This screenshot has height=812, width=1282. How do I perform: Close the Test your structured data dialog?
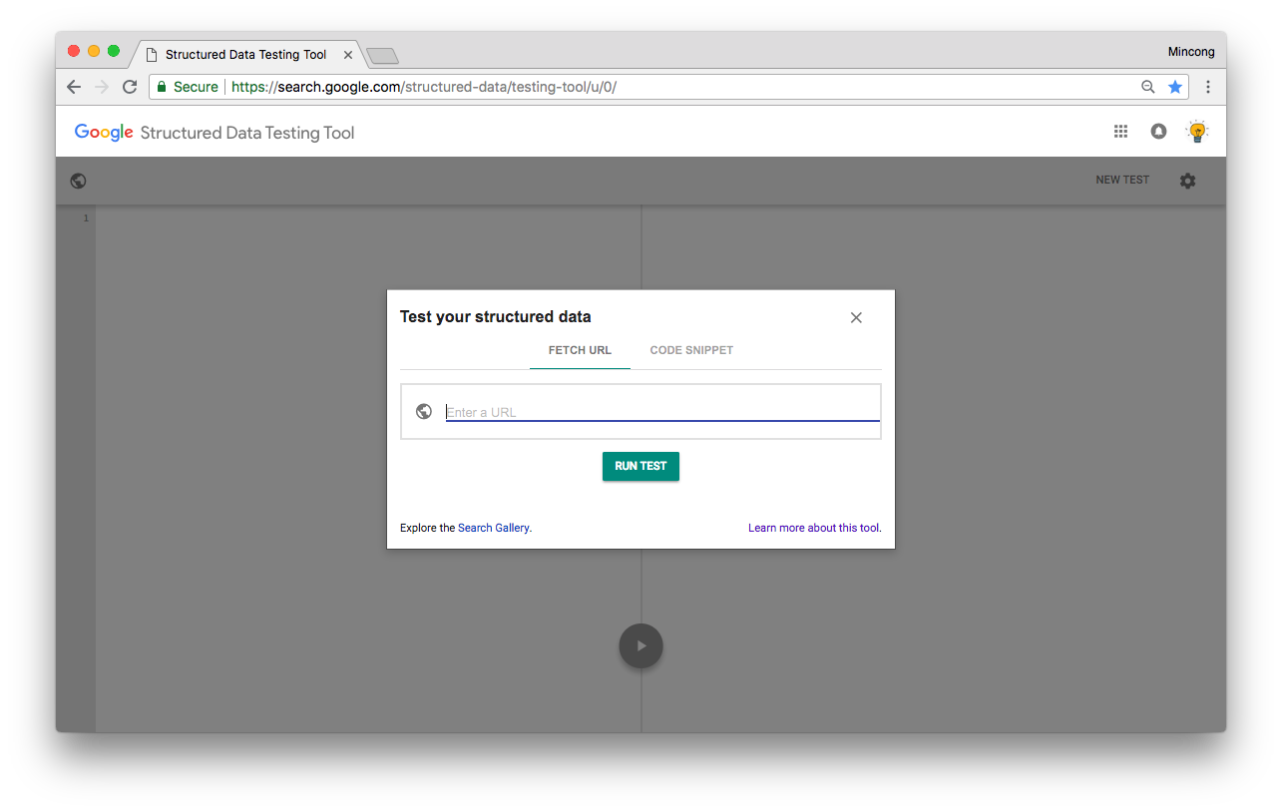pyautogui.click(x=856, y=317)
